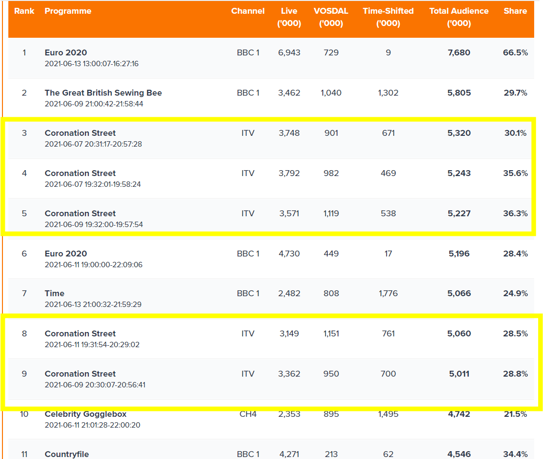This screenshot has width=543, height=459.
Task: Select the Share column header
Action: coord(515,11)
